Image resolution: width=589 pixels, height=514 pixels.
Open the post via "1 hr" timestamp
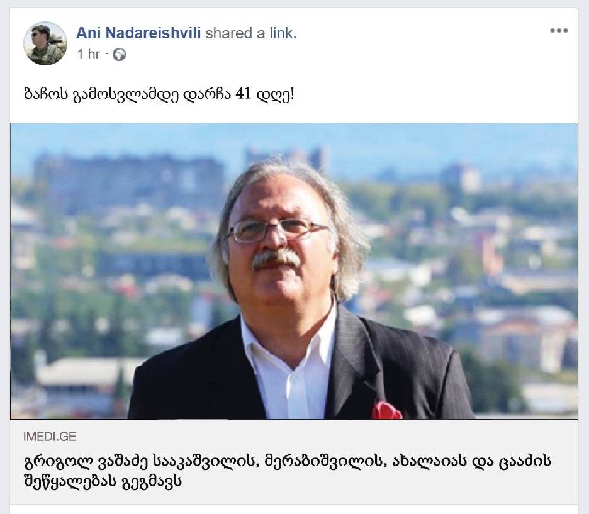(88, 54)
